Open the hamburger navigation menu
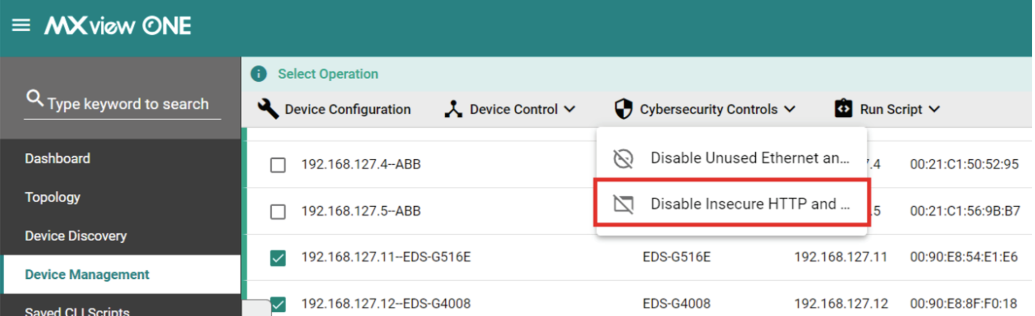The image size is (1035, 316). [x=21, y=25]
